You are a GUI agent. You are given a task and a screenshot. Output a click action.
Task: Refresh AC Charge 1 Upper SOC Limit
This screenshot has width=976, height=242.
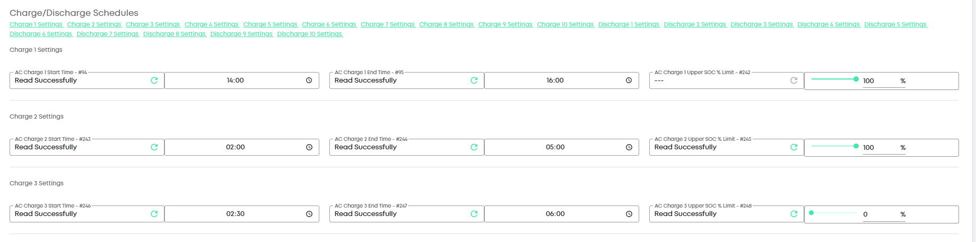(794, 80)
